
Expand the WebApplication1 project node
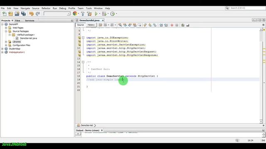click(x=2, y=52)
